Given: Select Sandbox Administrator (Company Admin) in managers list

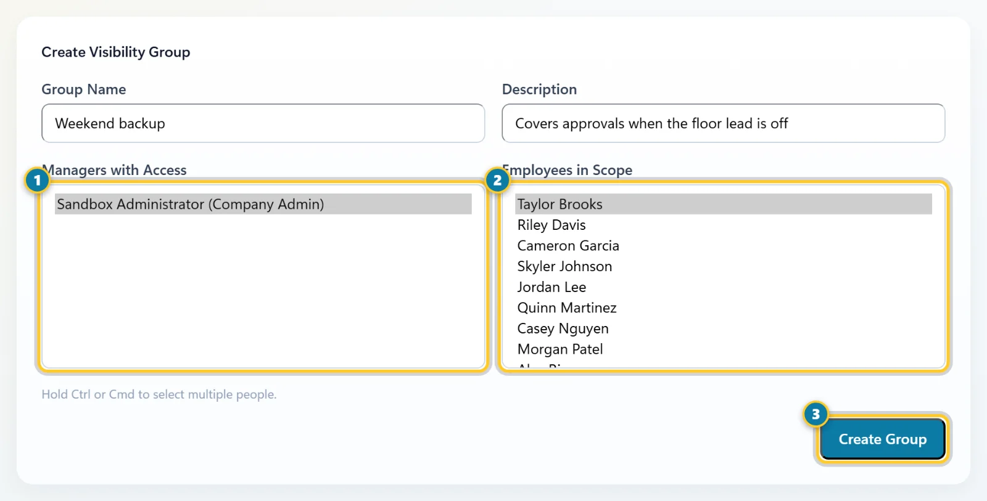Looking at the screenshot, I should point(263,204).
